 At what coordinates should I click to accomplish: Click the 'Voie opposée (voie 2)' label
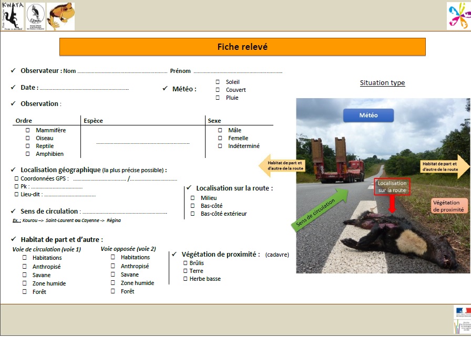128,249
